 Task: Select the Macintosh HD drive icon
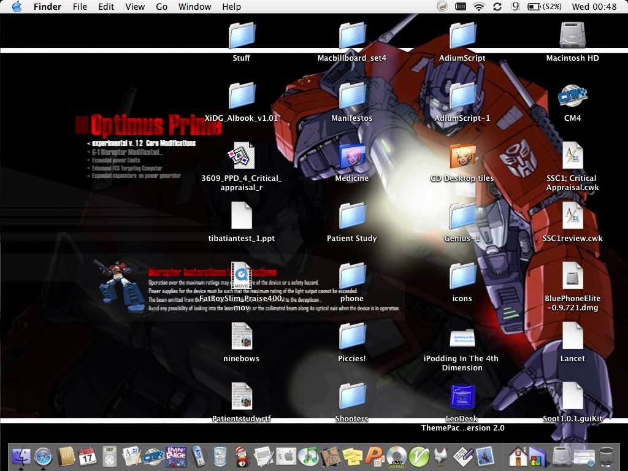tap(572, 36)
